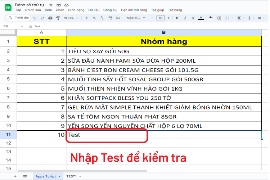Click the undo arrow
The image size is (270, 180).
pos(35,18)
